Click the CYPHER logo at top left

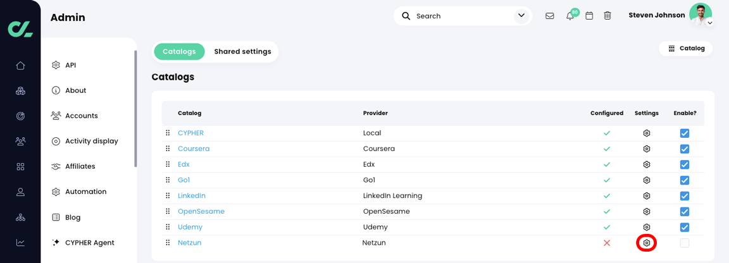[x=20, y=28]
